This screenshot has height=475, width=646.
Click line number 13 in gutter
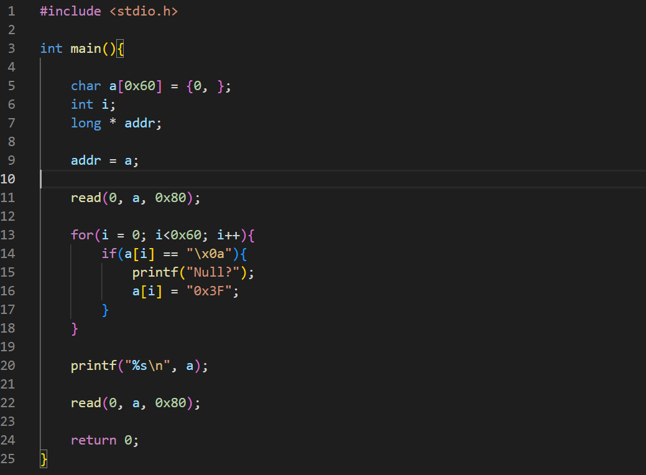pyautogui.click(x=8, y=235)
